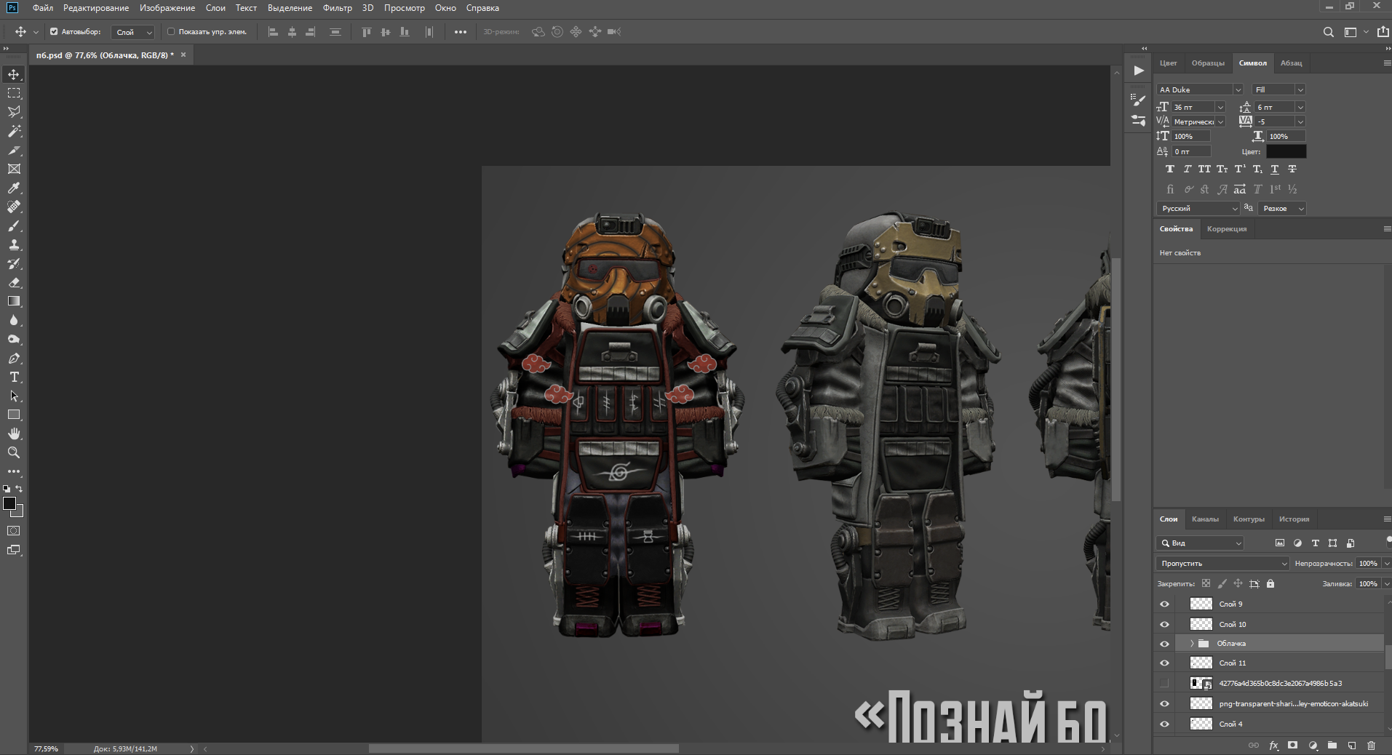This screenshot has height=755, width=1392.
Task: Toggle Quick Mask mode icon
Action: pos(14,531)
